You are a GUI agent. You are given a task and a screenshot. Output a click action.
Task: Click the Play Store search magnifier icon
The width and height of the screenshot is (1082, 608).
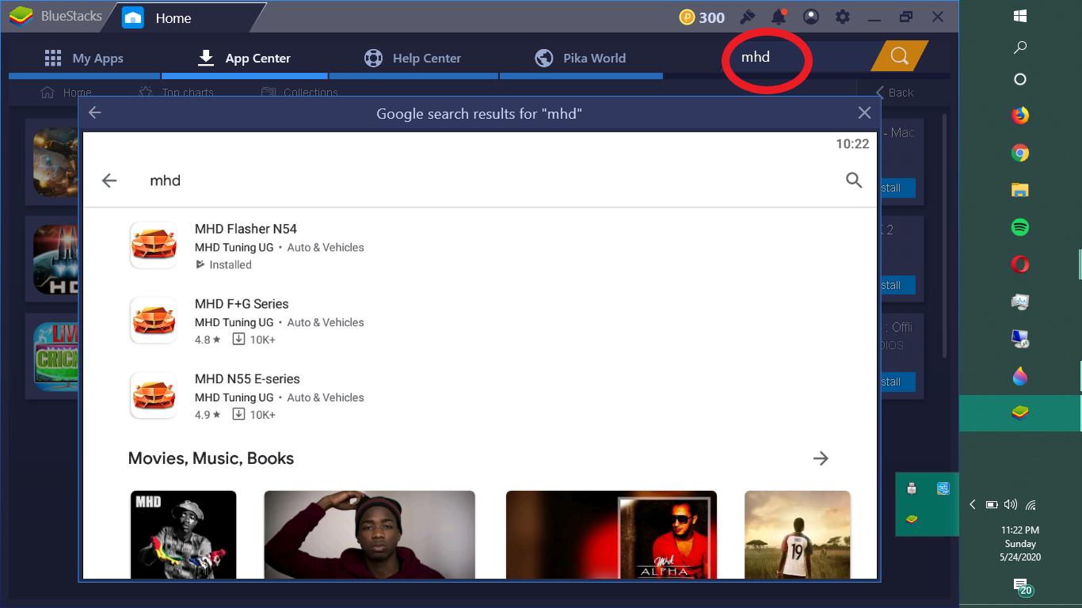(x=854, y=180)
